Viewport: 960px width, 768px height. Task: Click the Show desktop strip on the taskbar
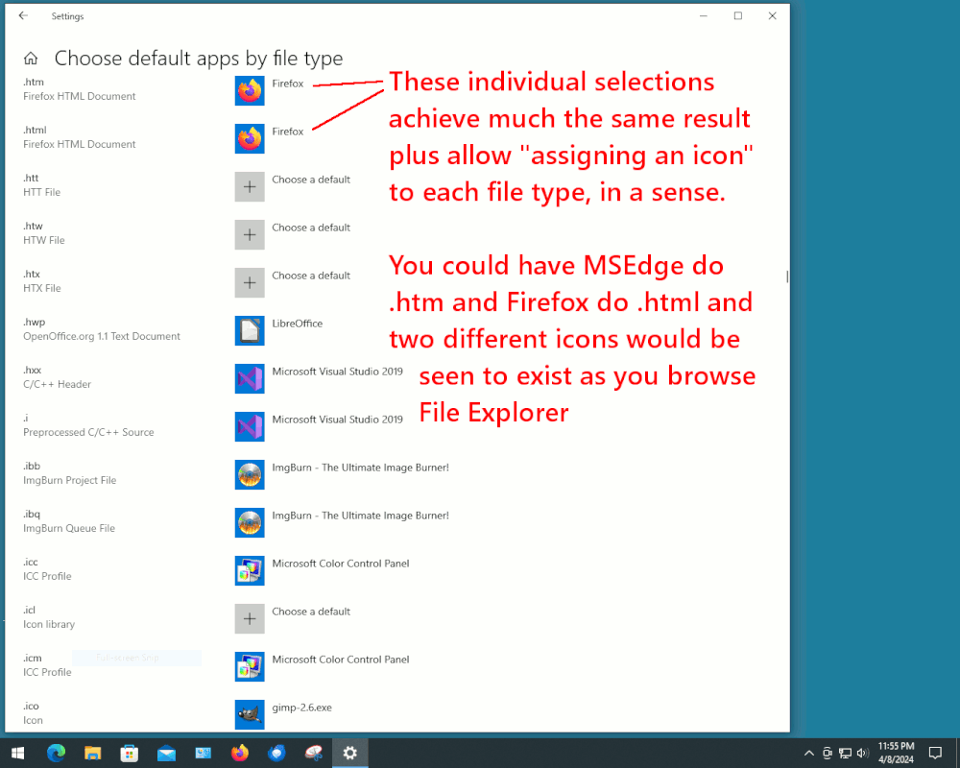pos(957,753)
